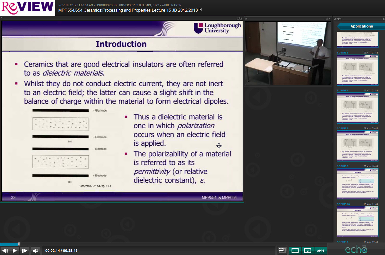Maximize the slide panel 1

tap(238, 18)
